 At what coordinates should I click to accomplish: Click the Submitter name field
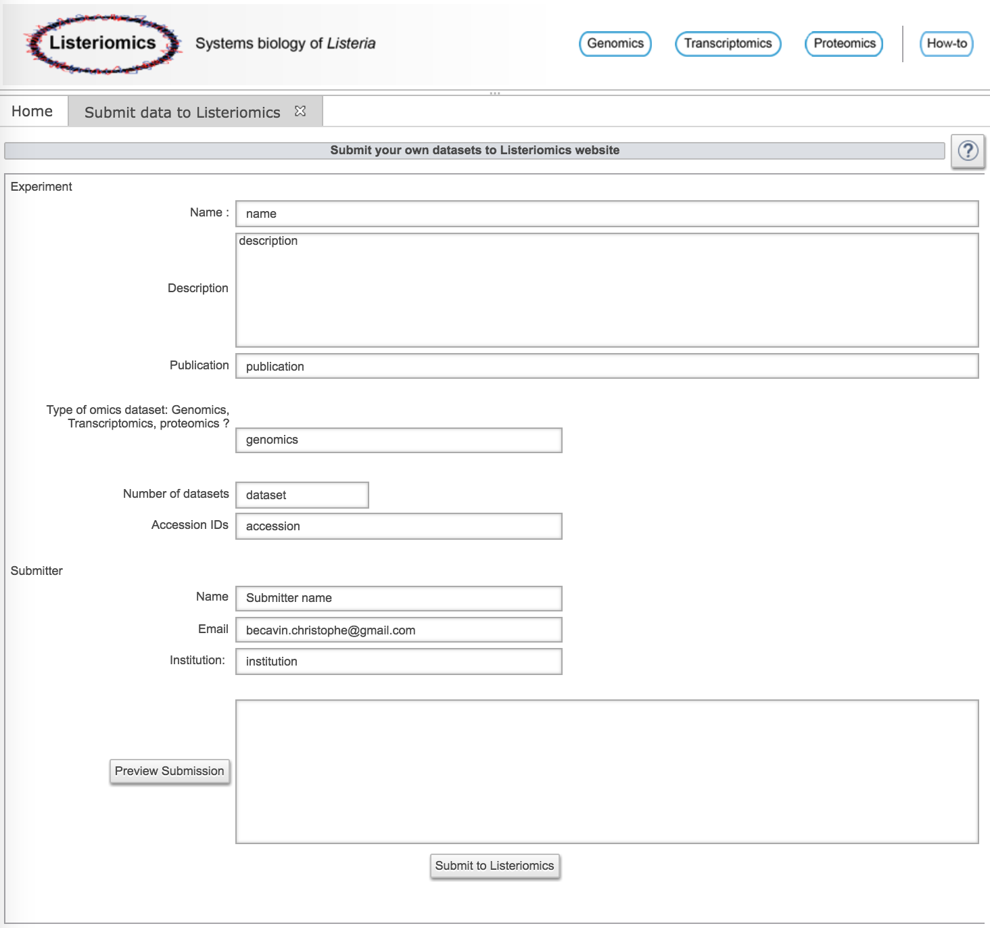(398, 598)
